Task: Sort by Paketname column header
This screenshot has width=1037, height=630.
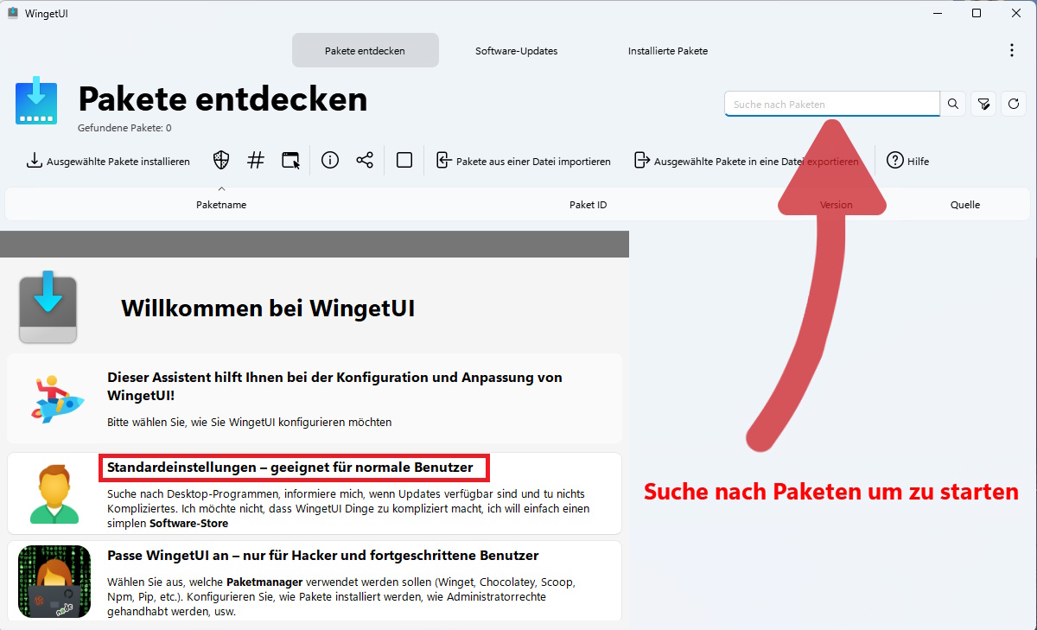Action: tap(221, 205)
